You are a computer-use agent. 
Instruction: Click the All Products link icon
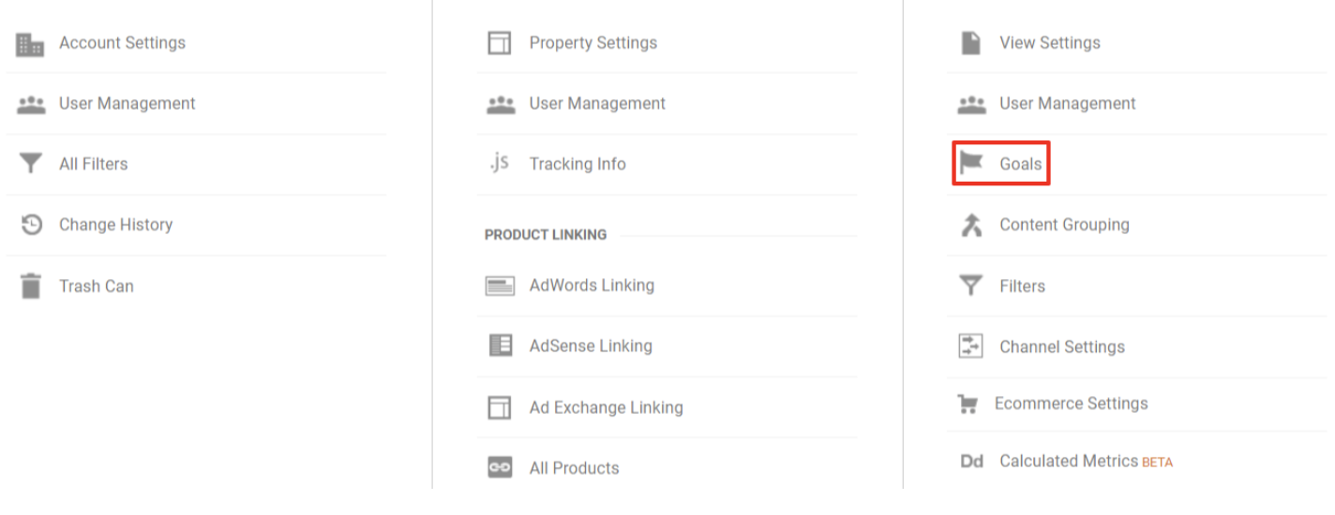pos(500,467)
